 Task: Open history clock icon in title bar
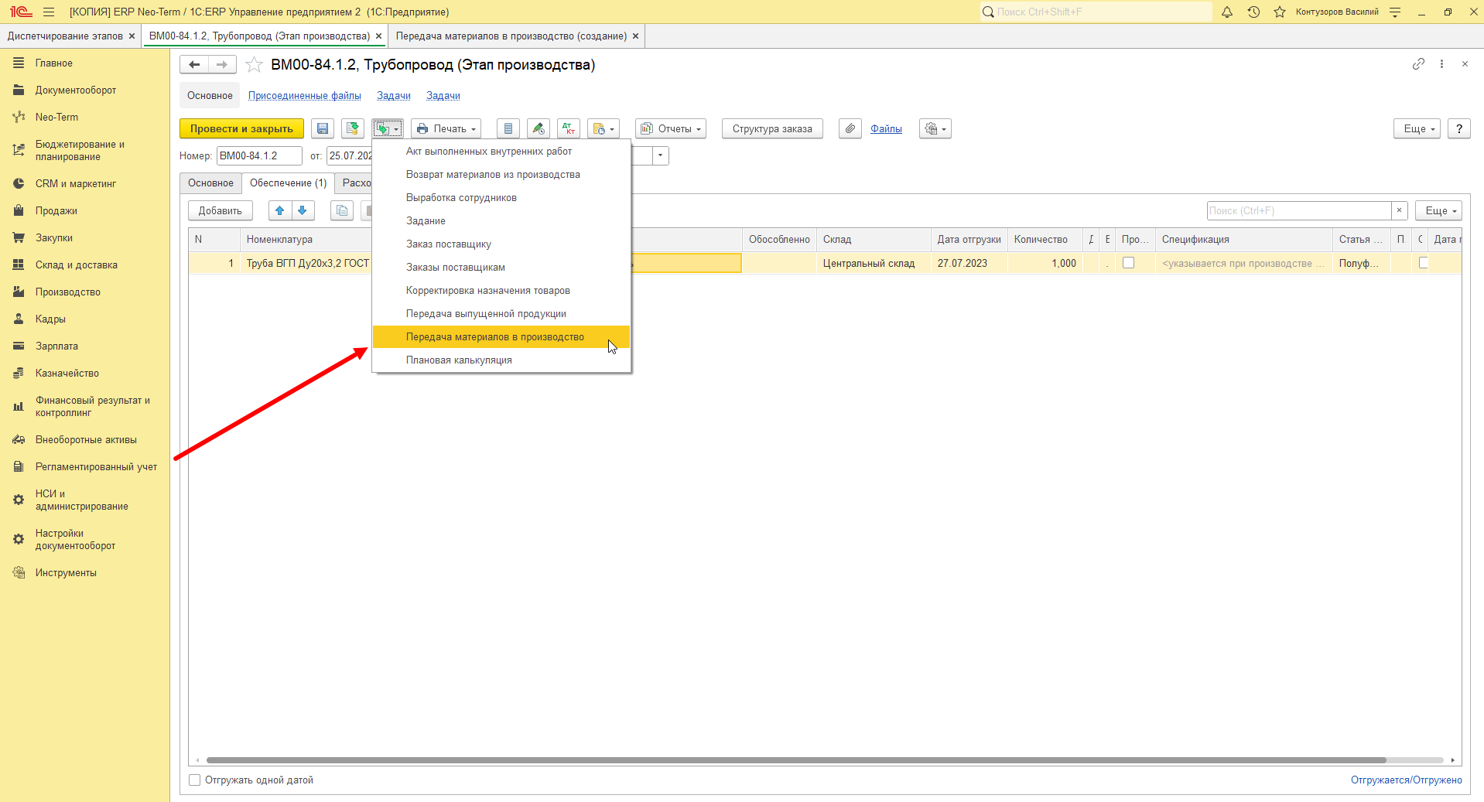pos(1253,12)
